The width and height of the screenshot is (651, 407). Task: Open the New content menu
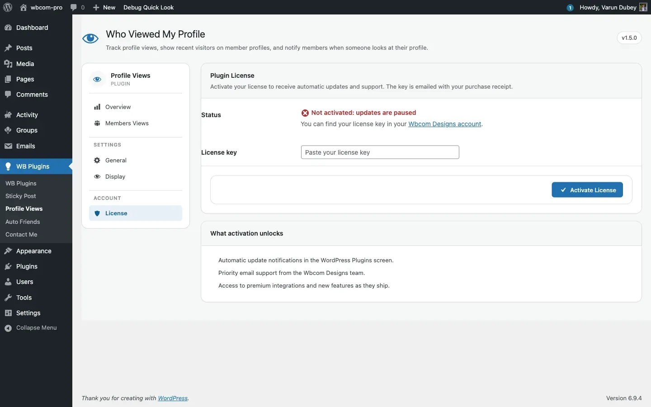104,7
